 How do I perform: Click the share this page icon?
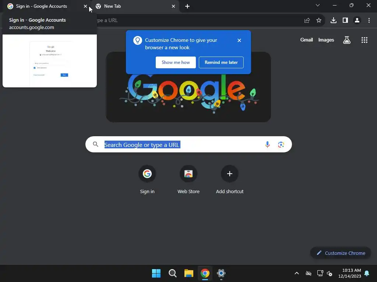(x=307, y=21)
